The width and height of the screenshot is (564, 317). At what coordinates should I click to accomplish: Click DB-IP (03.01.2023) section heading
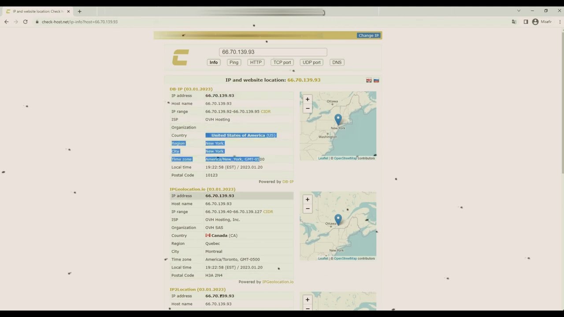pos(191,89)
